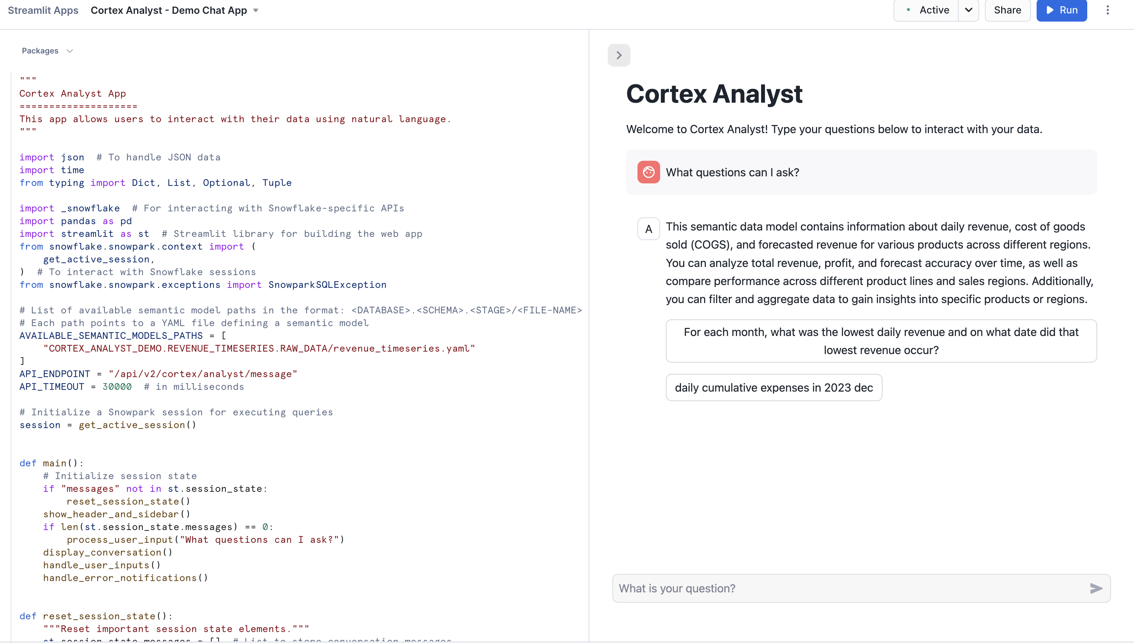Click the Share button
Image resolution: width=1134 pixels, height=643 pixels.
(x=1007, y=10)
